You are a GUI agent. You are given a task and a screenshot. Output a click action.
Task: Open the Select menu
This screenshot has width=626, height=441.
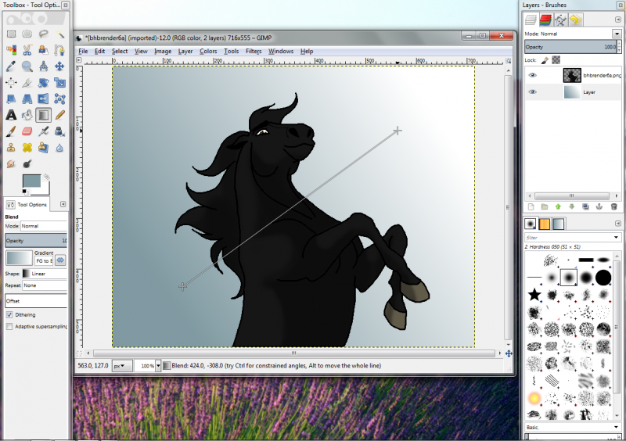(120, 51)
